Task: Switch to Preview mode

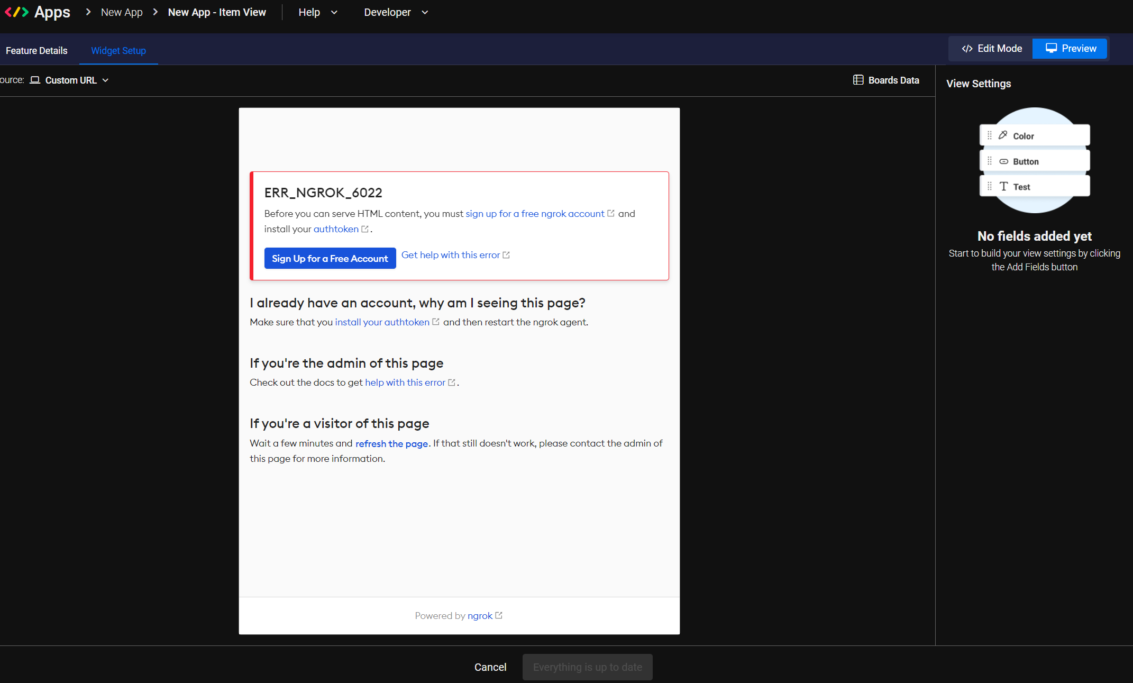Action: [x=1070, y=49]
